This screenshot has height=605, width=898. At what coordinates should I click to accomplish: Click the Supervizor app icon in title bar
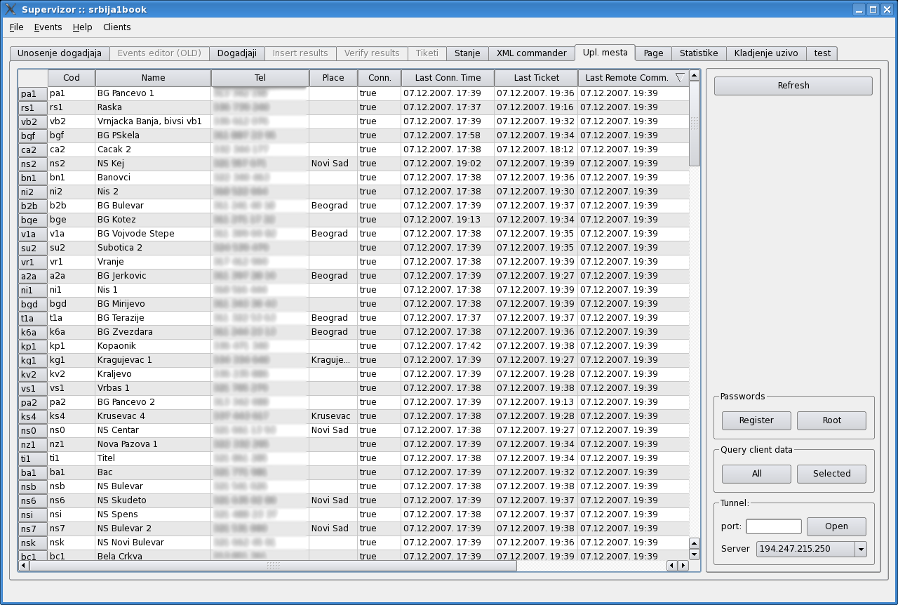coord(11,9)
